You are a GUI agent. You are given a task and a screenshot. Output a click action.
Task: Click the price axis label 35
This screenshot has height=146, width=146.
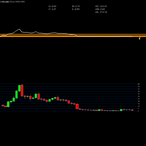139,94
